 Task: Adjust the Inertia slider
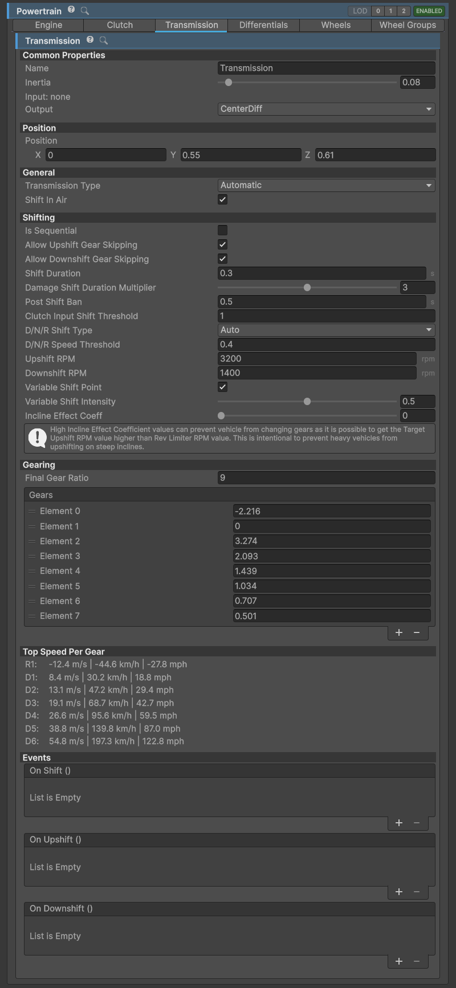pyautogui.click(x=307, y=82)
